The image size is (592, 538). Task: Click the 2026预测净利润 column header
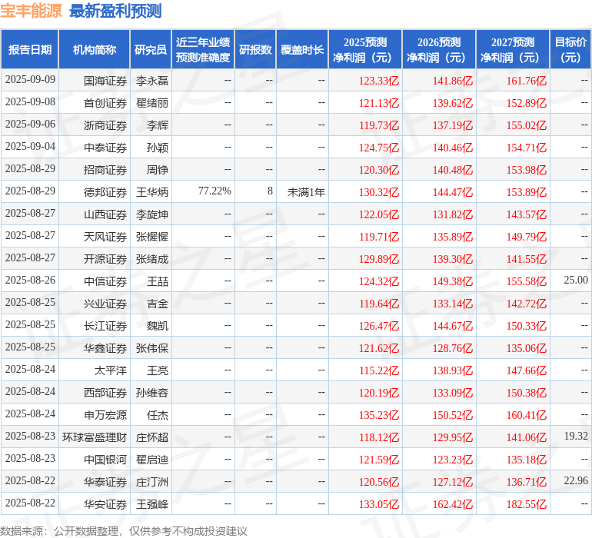click(438, 50)
